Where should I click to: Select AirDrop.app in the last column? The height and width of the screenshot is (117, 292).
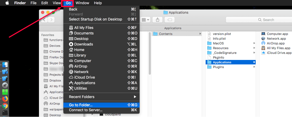point(276,43)
